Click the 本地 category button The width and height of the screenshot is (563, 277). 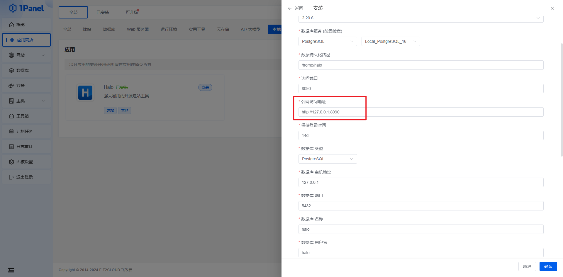[275, 29]
